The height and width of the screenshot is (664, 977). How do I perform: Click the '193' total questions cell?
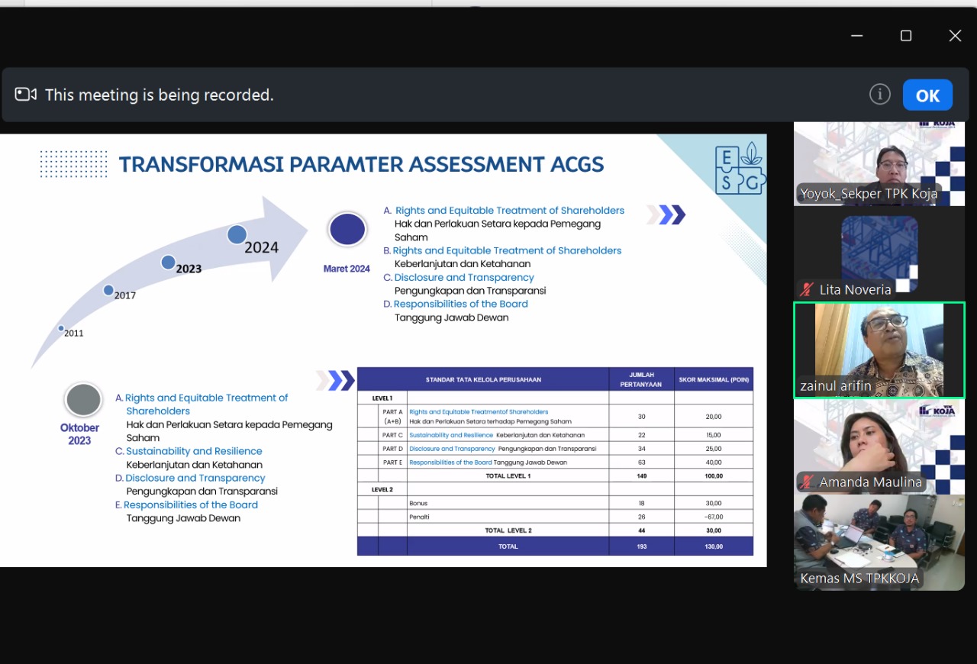tap(641, 546)
